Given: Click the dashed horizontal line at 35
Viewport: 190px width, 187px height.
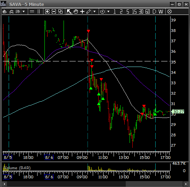Looking at the screenshot, I should 86,61.
